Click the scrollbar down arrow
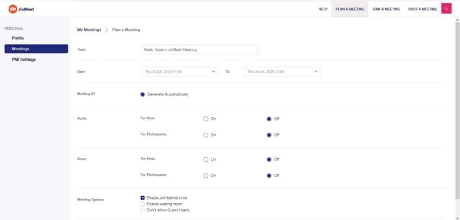Screen dimensions: 460x220 [458, 218]
